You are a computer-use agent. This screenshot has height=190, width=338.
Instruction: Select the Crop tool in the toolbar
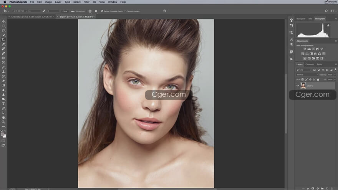coord(3,40)
